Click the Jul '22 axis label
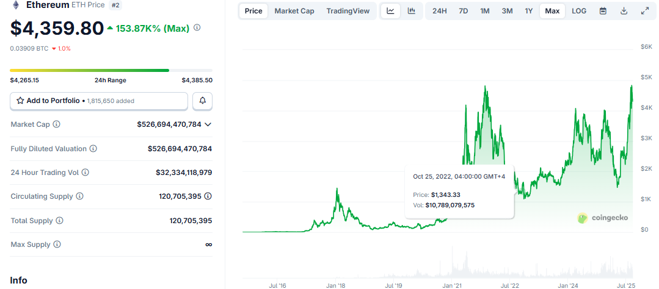 pyautogui.click(x=510, y=285)
